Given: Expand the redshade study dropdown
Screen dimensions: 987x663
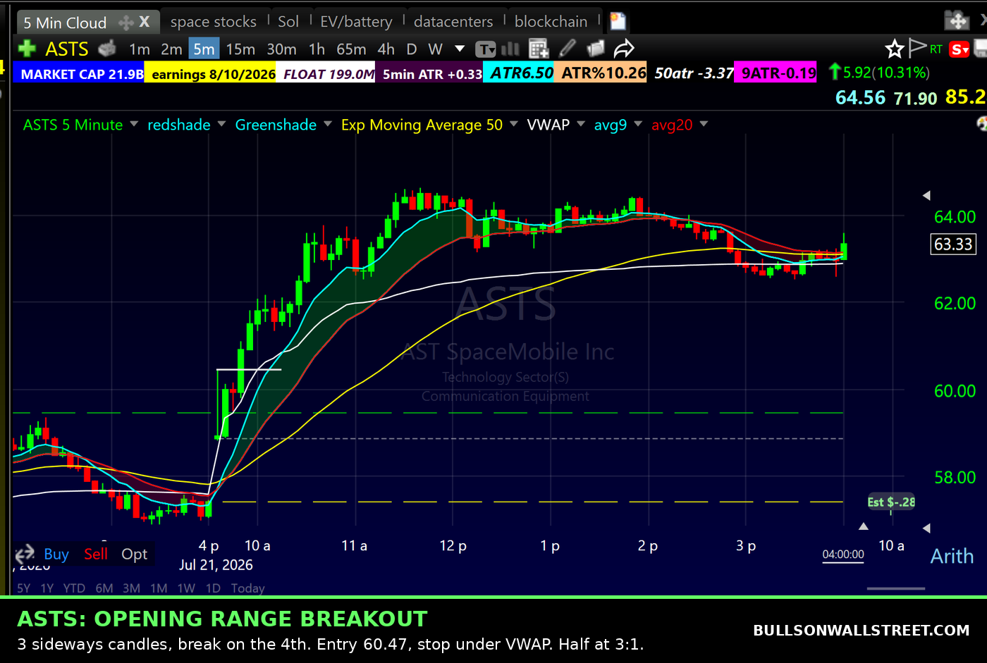Looking at the screenshot, I should [221, 124].
